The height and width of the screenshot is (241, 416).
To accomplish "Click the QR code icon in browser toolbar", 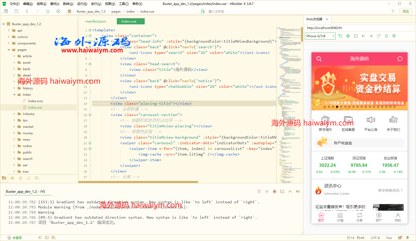I will pos(394,36).
